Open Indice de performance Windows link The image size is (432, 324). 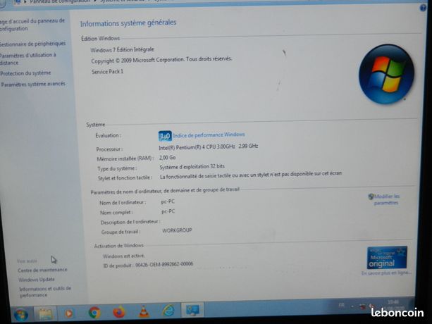(209, 135)
